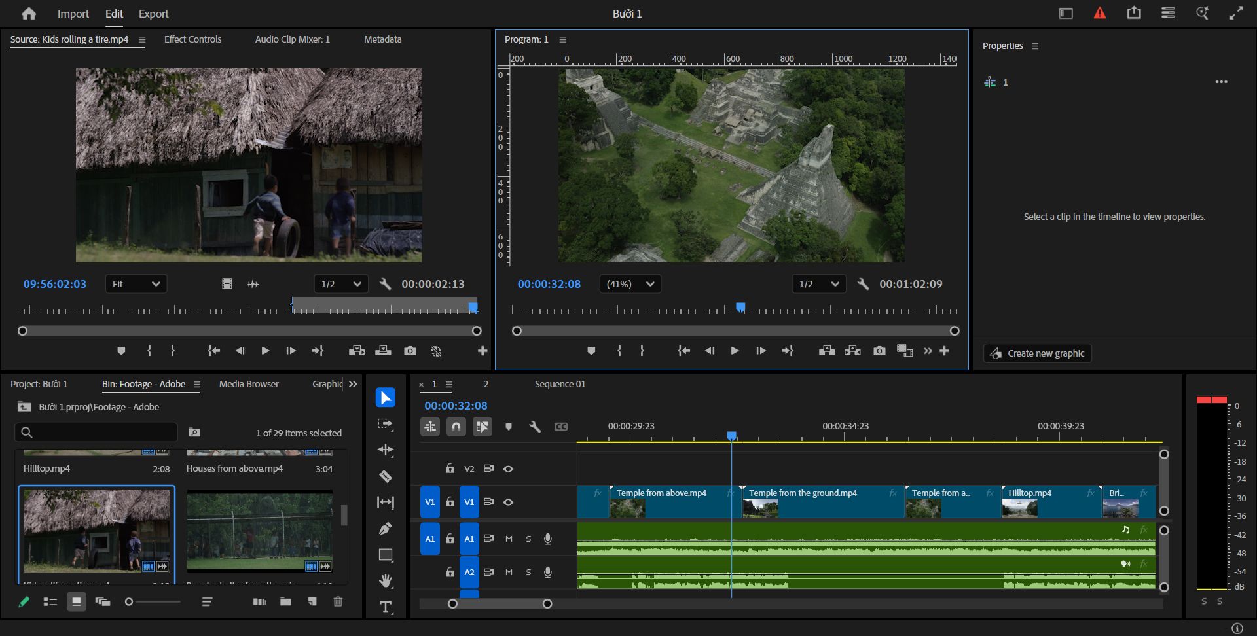
Task: Select the Rectangle tool
Action: pyautogui.click(x=386, y=555)
